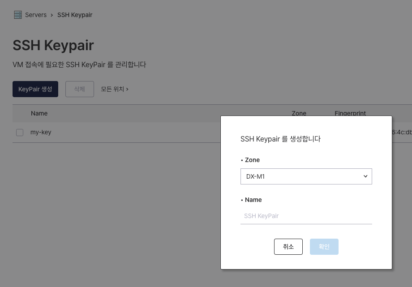Click the SSH Keypair page title
Image resolution: width=412 pixels, height=287 pixels.
pos(53,45)
